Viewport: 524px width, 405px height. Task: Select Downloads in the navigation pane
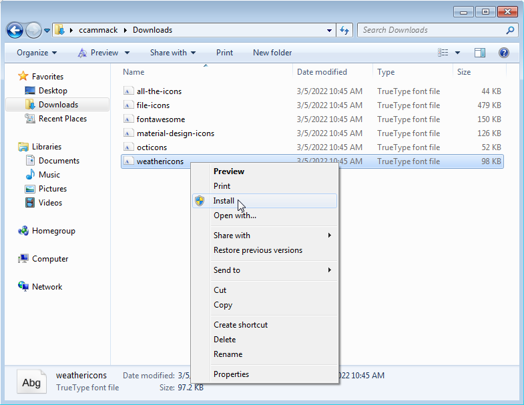(57, 105)
